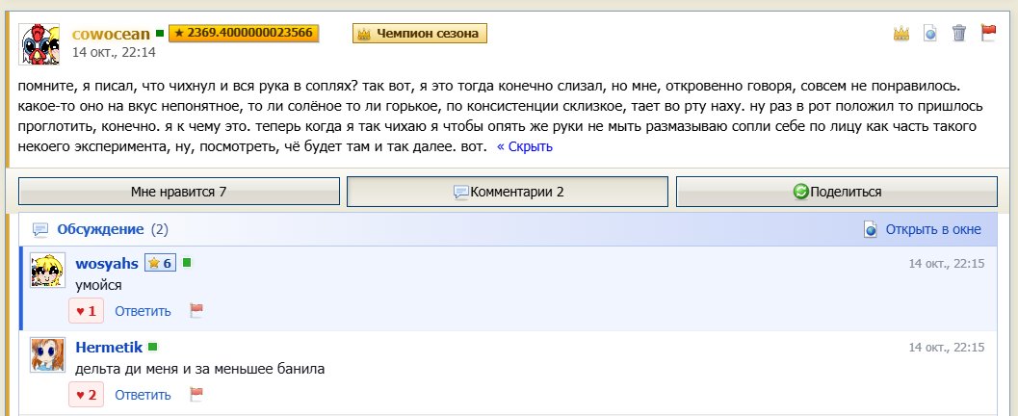Select the text дельта ди меня и за меньшее банила
The height and width of the screenshot is (416, 1018).
pos(200,369)
